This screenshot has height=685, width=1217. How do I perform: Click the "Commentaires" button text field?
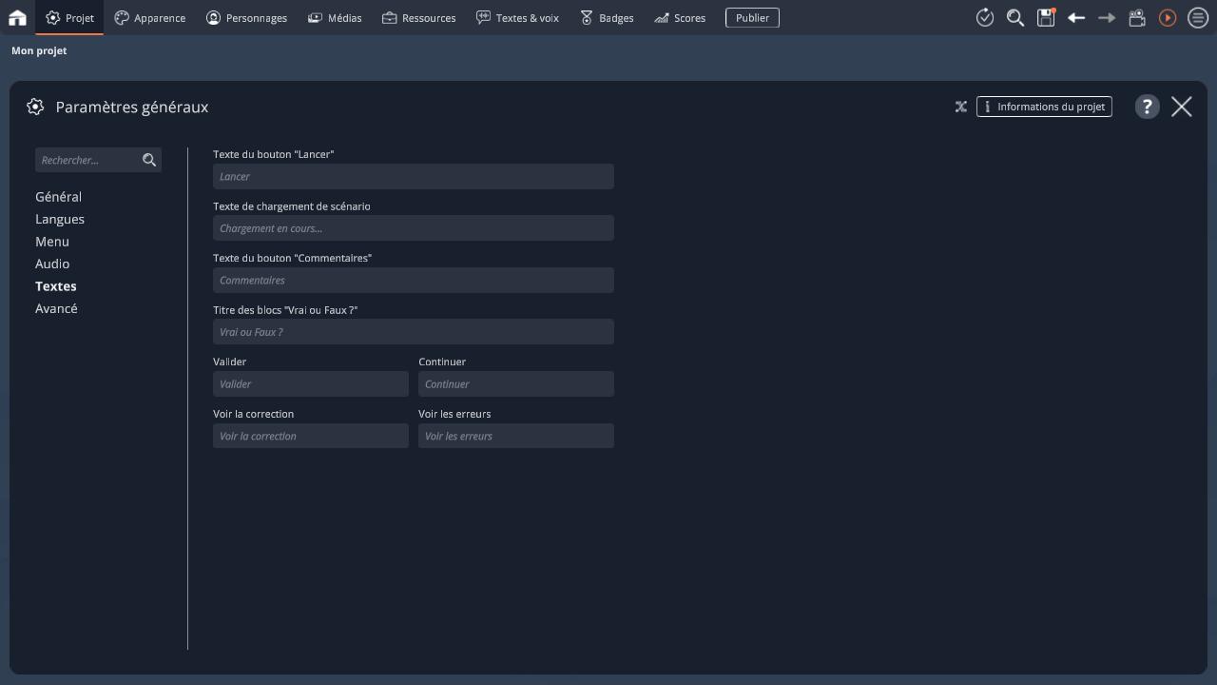pos(414,280)
